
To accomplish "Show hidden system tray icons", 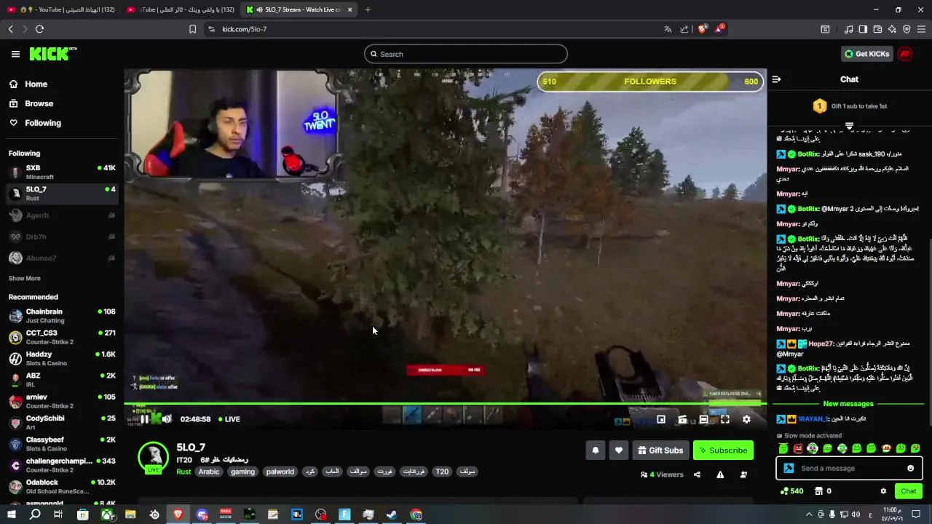I will (x=809, y=515).
